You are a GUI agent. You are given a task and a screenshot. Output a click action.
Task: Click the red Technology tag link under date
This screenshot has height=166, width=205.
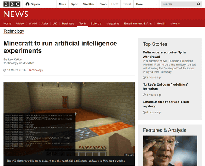[x=36, y=70]
